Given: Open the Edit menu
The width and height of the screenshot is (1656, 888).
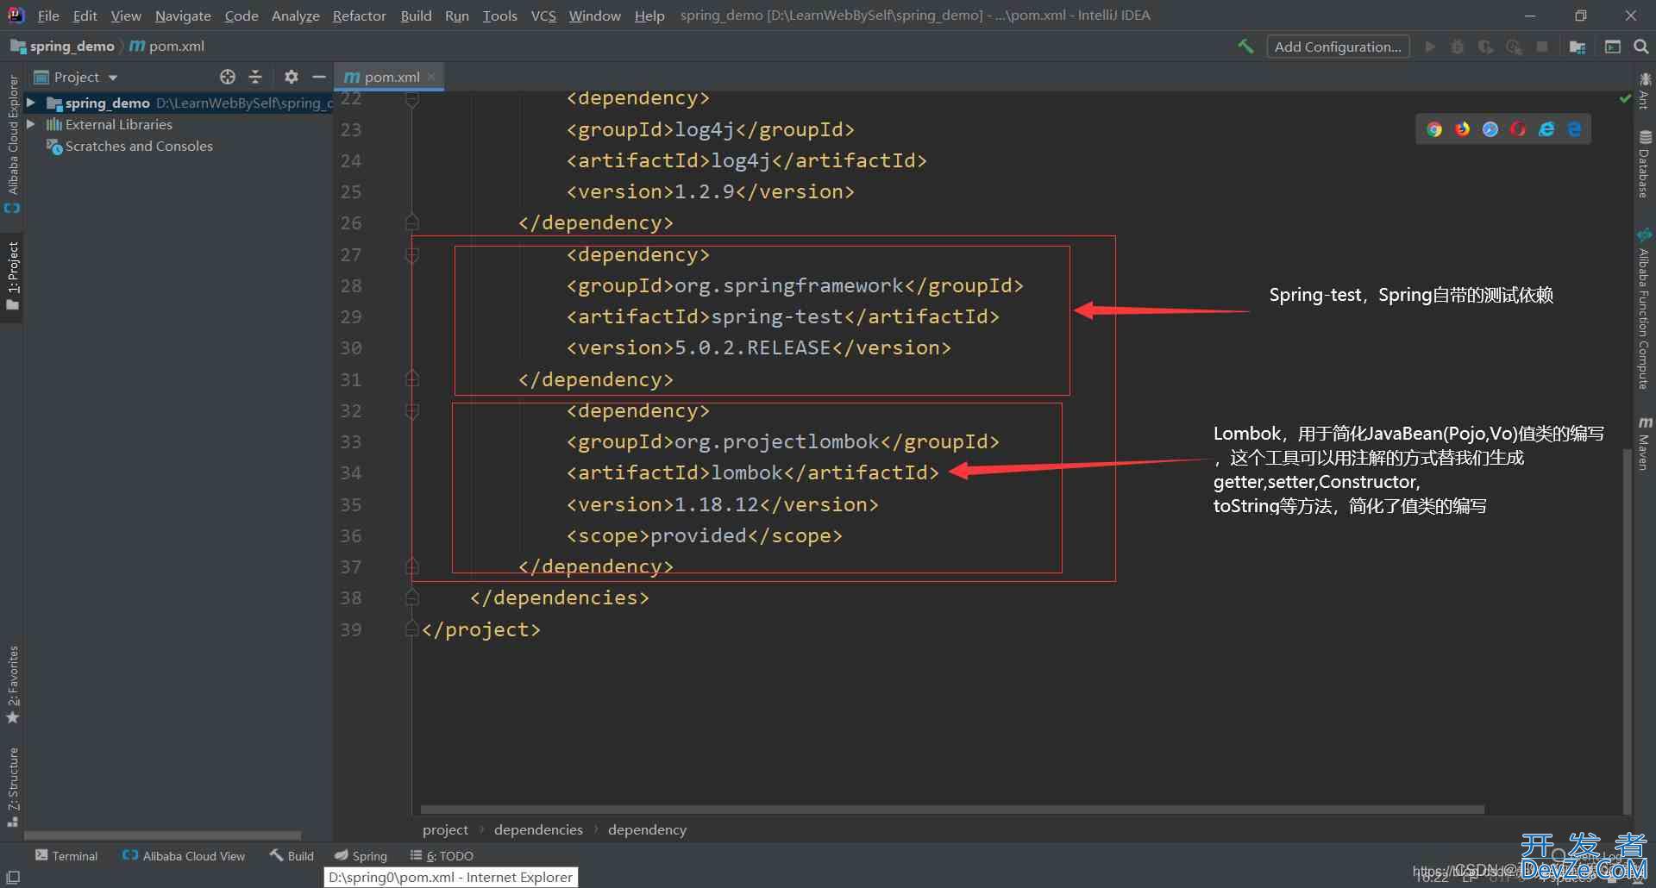Looking at the screenshot, I should pyautogui.click(x=85, y=16).
